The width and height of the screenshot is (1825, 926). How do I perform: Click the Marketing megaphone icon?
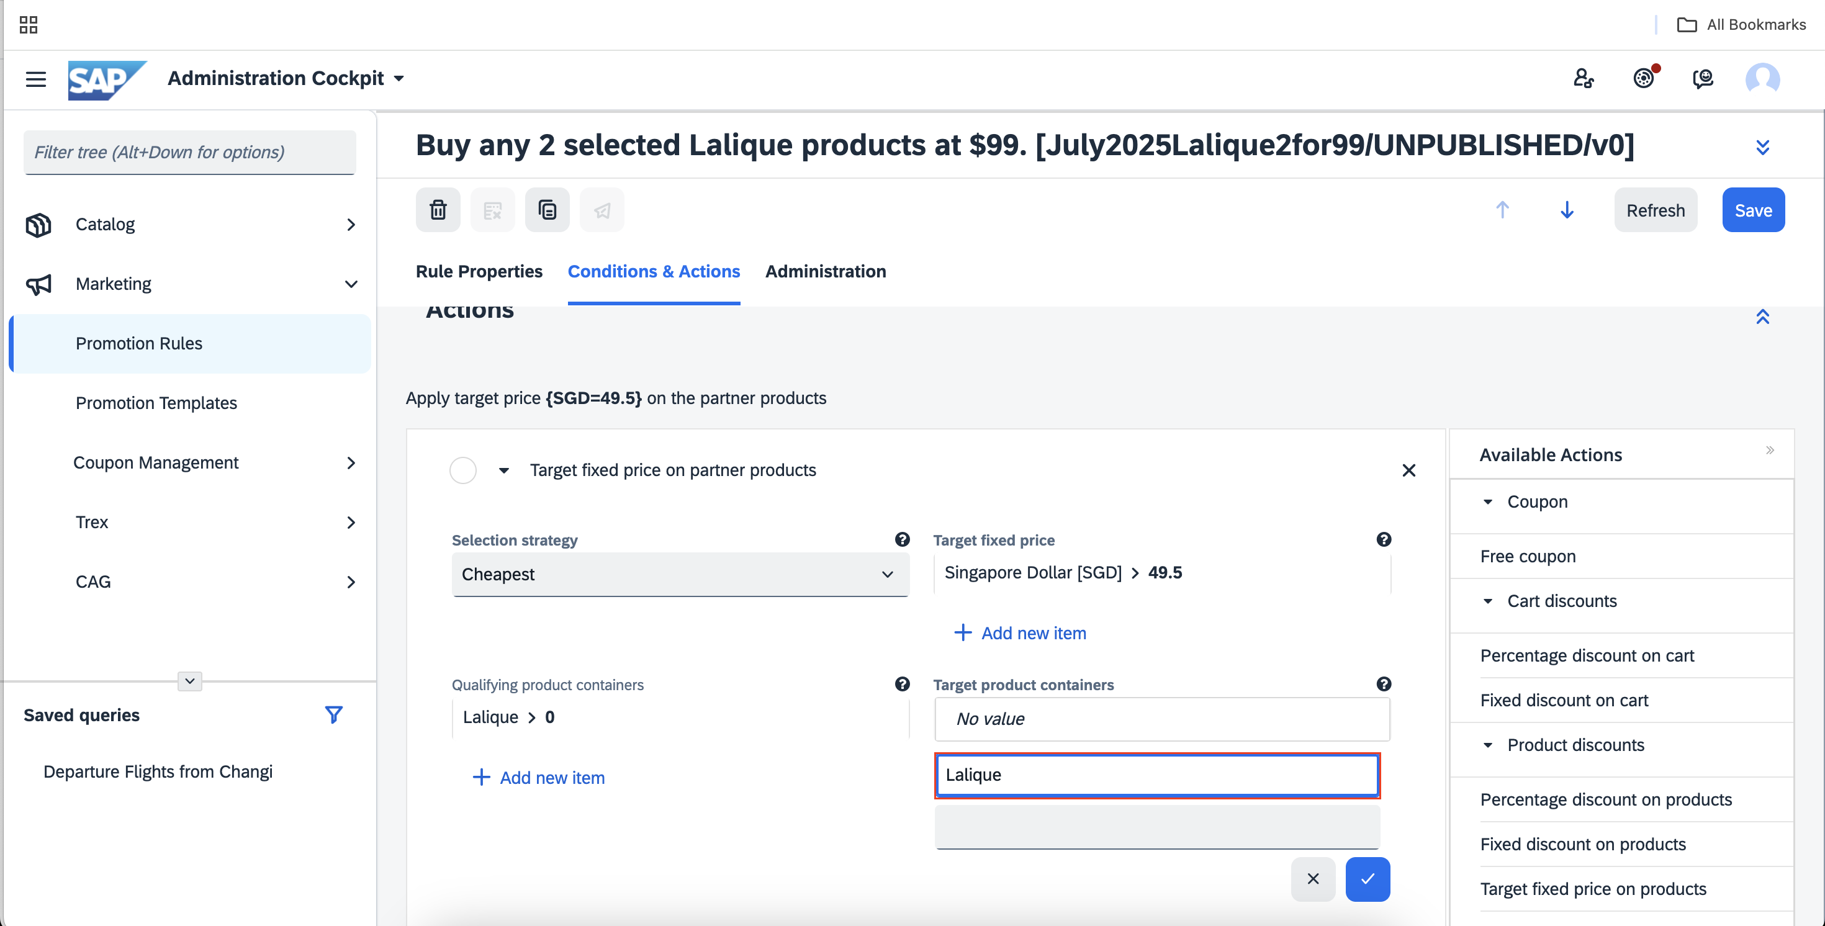(38, 284)
